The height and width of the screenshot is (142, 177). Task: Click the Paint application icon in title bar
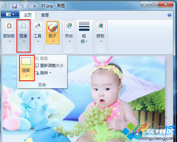pyautogui.click(x=4, y=6)
